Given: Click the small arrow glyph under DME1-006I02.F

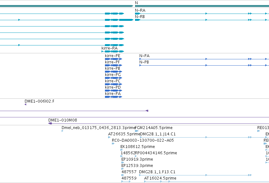Looking at the screenshot, I should point(25,105).
